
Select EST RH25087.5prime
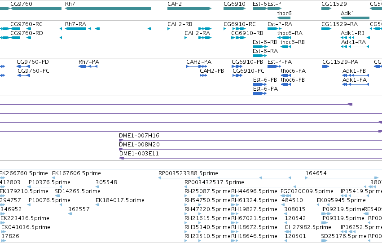point(193,196)
